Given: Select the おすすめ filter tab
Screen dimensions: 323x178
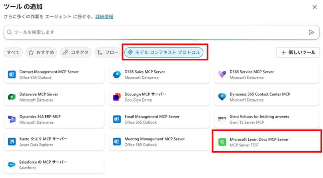Looking at the screenshot, I should point(41,52).
